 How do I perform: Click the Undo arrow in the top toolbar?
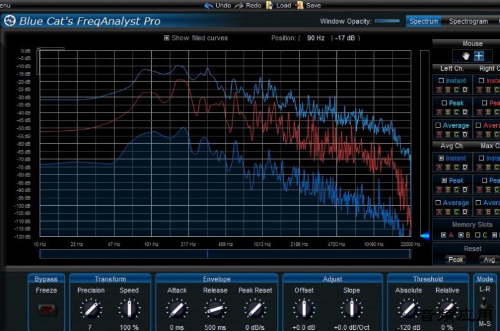pyautogui.click(x=209, y=6)
